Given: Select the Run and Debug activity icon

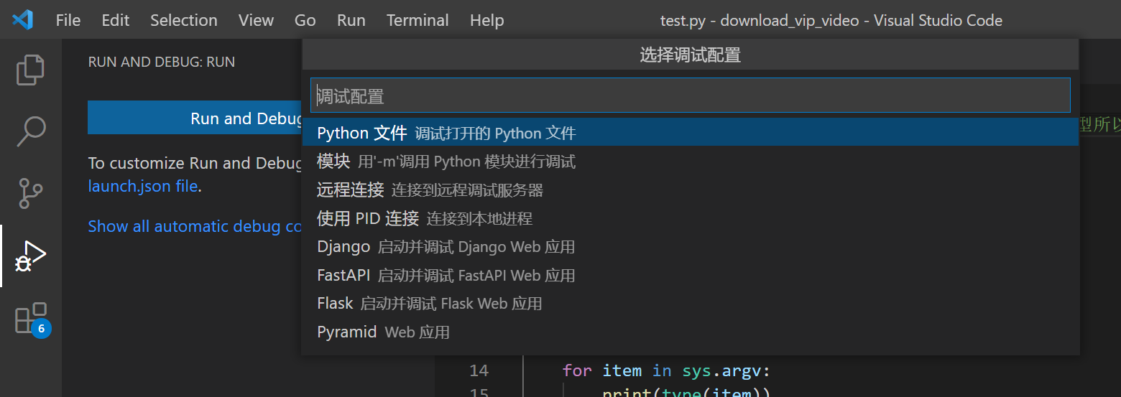Looking at the screenshot, I should [30, 256].
